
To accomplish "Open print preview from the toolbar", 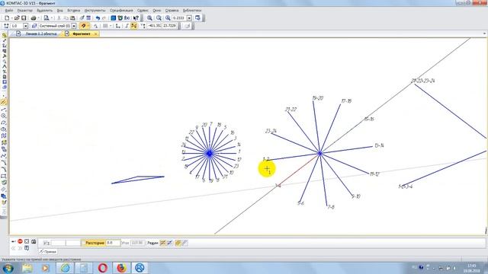I will (46, 18).
